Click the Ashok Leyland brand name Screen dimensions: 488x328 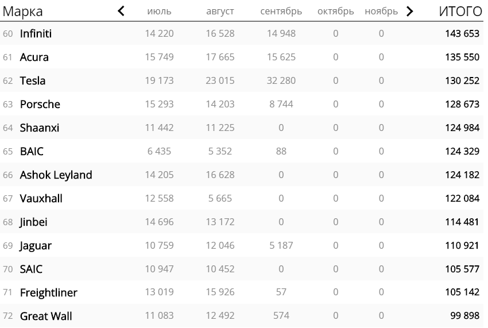(x=56, y=175)
